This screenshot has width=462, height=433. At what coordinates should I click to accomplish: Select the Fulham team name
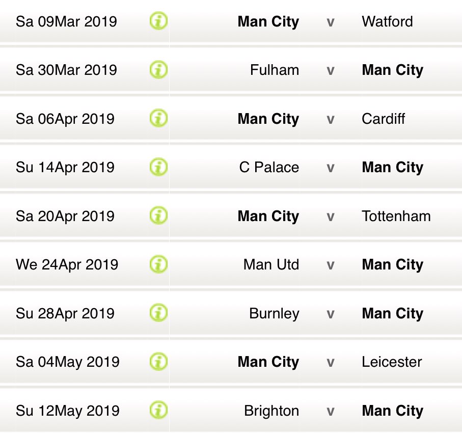(x=275, y=70)
